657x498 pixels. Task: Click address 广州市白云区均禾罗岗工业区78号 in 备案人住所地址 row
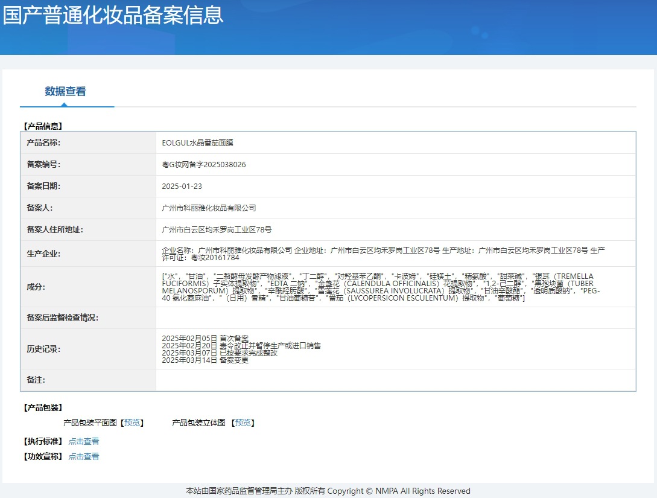point(217,230)
